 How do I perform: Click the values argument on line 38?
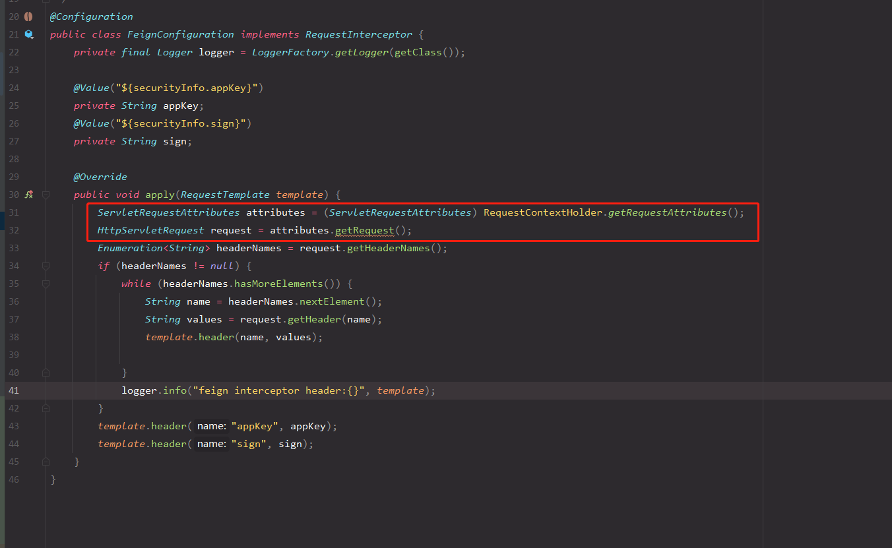click(294, 337)
